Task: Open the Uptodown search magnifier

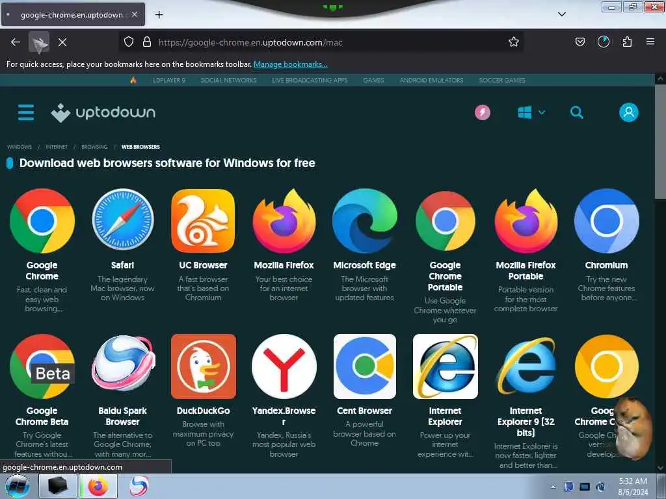Action: click(576, 112)
